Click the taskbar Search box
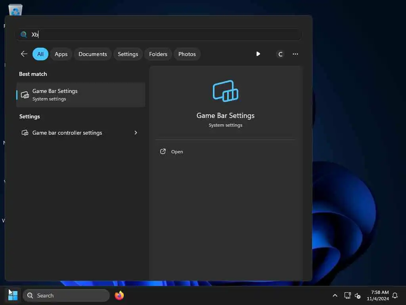This screenshot has width=406, height=305. click(66, 295)
